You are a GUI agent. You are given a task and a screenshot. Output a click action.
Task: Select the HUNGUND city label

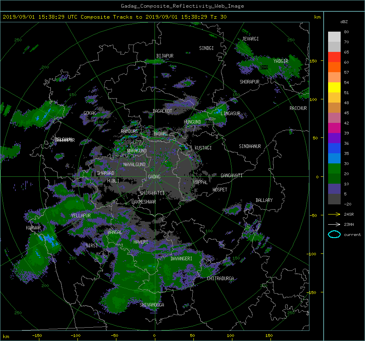click(192, 122)
